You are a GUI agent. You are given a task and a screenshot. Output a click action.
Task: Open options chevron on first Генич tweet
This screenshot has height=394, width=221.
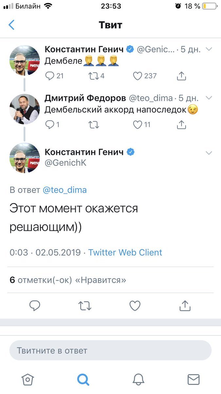click(209, 50)
